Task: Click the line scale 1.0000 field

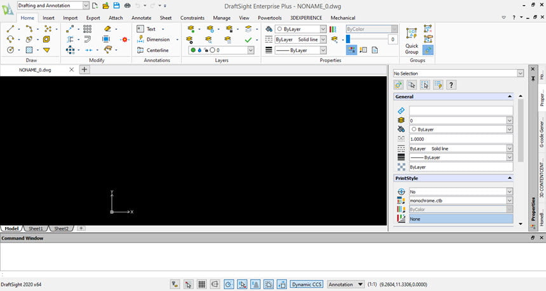Action: point(461,139)
